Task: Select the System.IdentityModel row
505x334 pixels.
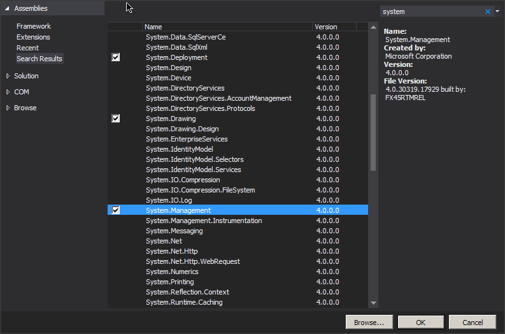Action: click(x=238, y=149)
